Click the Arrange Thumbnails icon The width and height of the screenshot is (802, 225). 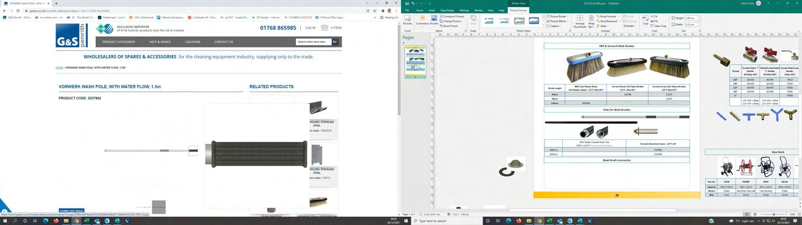tap(580, 21)
